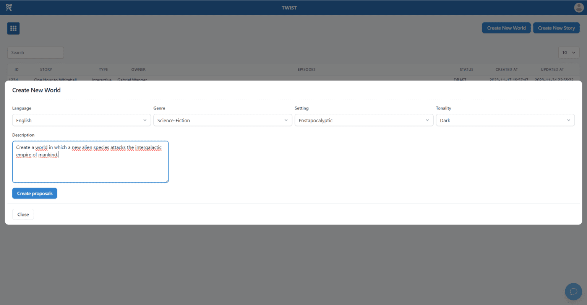Click the TWIST logo icon top-left
This screenshot has height=305, width=587.
[9, 7]
